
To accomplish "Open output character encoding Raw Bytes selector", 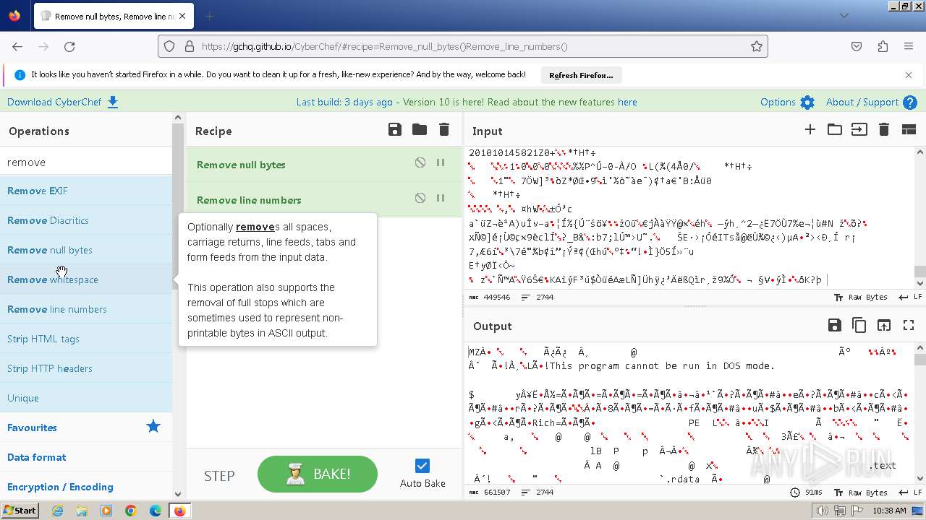I will pyautogui.click(x=861, y=492).
